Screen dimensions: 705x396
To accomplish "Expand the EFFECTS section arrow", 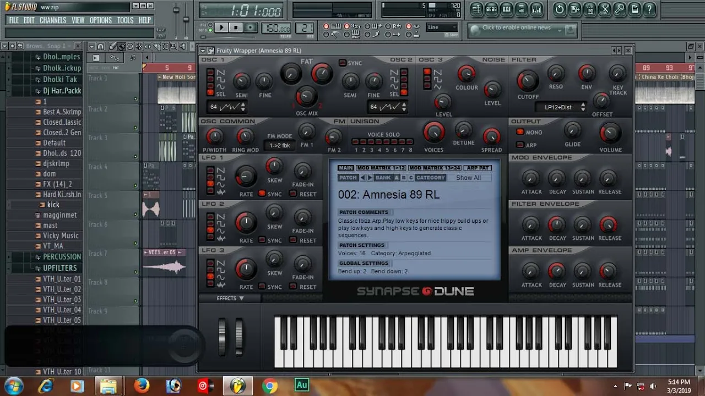I will (241, 298).
